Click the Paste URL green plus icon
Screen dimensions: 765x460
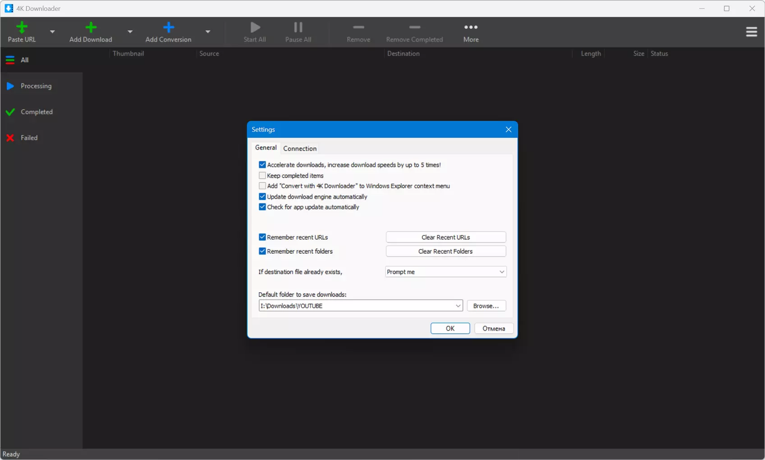point(22,28)
